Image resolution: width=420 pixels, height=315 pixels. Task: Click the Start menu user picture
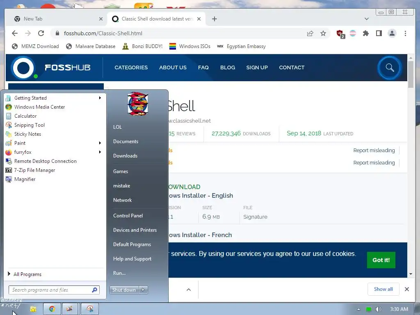click(137, 104)
